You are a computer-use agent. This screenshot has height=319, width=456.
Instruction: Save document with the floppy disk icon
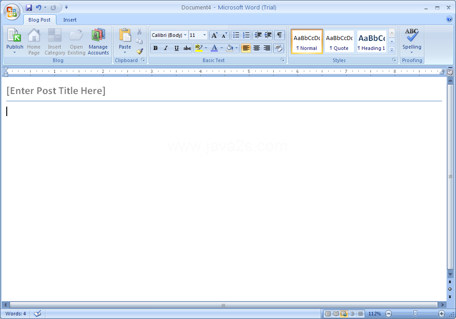click(29, 8)
